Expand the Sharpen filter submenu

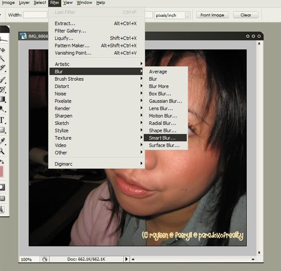click(x=97, y=116)
